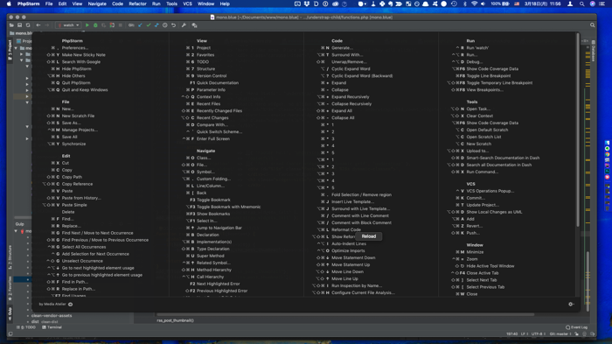Click the Synchronize refresh icon in toolbar
The image size is (612, 344).
(28, 25)
